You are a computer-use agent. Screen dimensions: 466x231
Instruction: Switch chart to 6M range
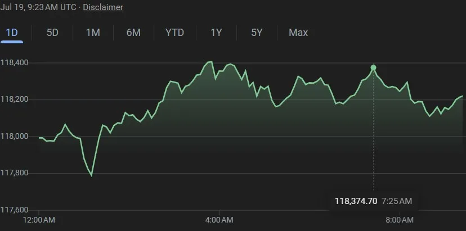[133, 33]
